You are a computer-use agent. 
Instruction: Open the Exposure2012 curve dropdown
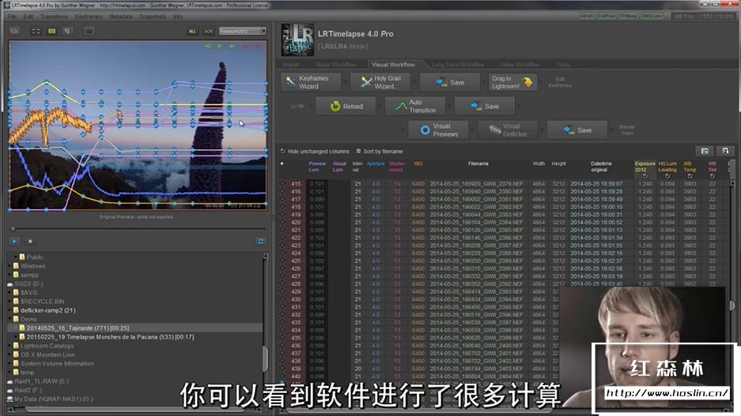coord(243,31)
